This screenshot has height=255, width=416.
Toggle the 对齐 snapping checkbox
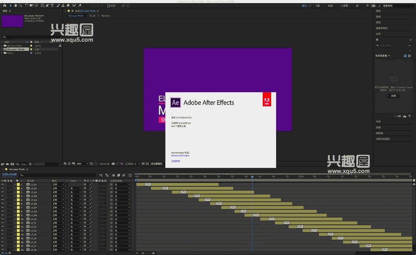(x=109, y=5)
